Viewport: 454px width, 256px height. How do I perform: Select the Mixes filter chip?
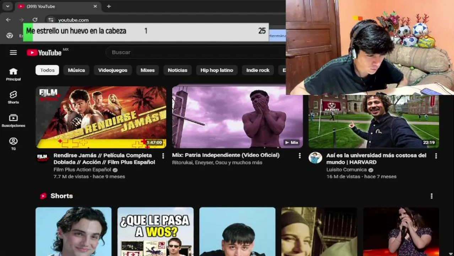point(147,70)
